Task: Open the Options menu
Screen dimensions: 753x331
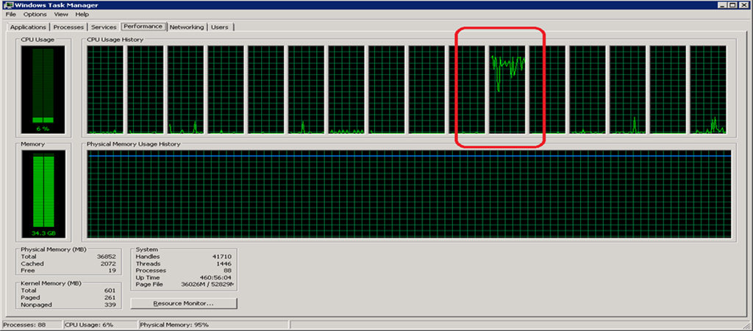Action: [35, 14]
